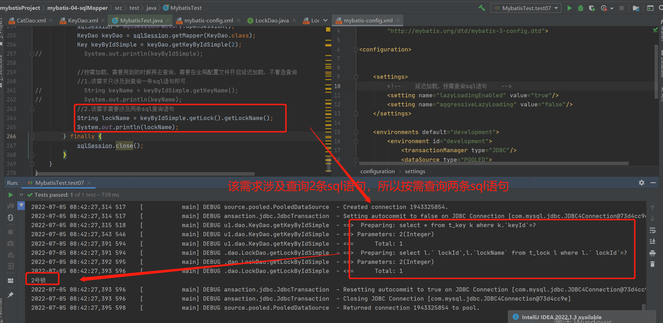Click the MybatisTest class in the breadcrumb
The height and width of the screenshot is (323, 663).
click(x=182, y=8)
